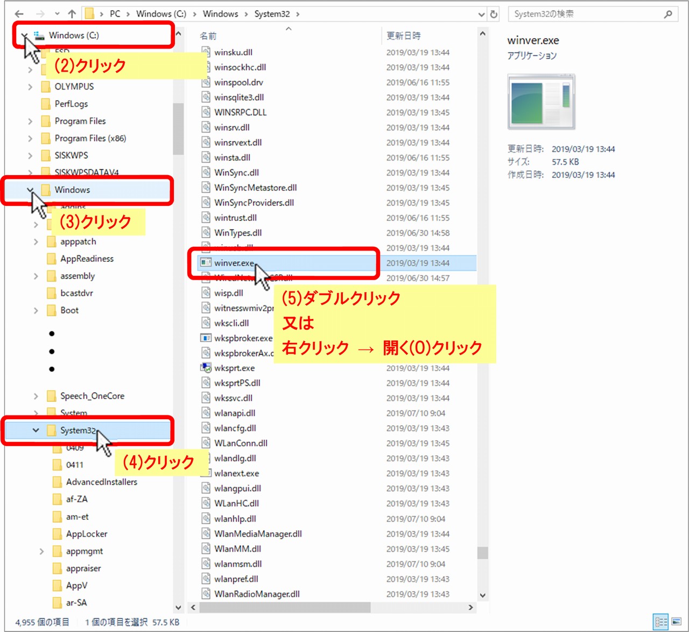
Task: Select the bcastdvr folder icon
Action: (52, 293)
